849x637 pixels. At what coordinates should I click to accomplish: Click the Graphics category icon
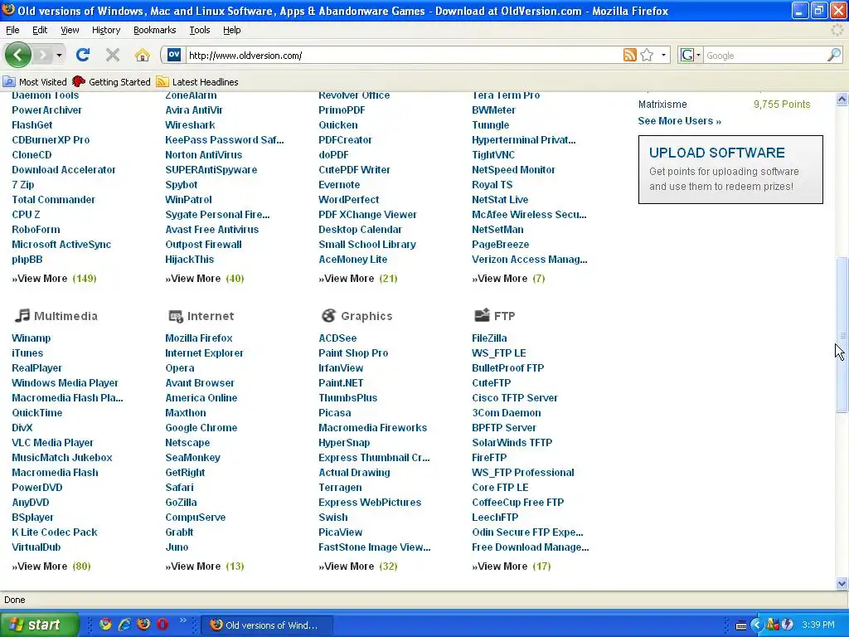point(328,315)
